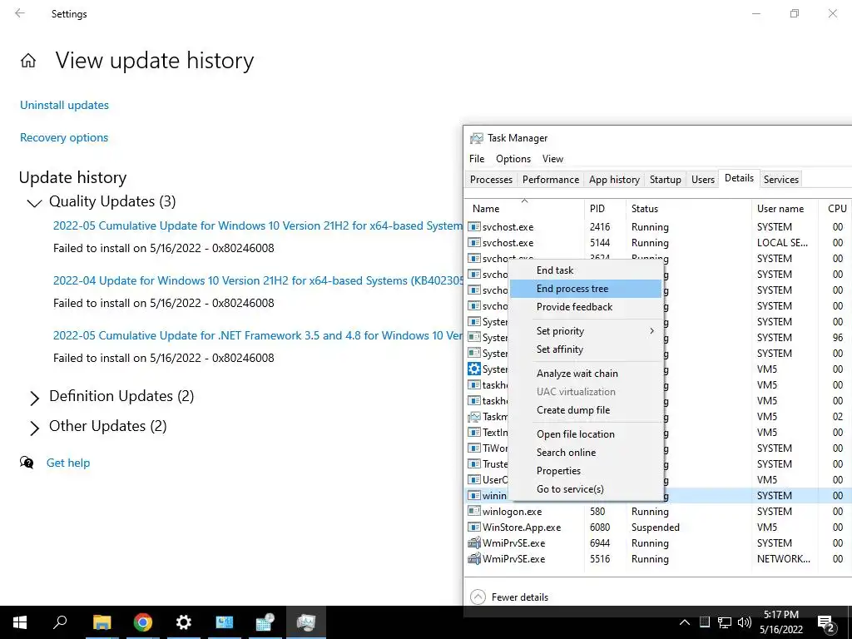Click the WmiPrvSE.exe icon with PID 6944
This screenshot has width=852, height=639.
pyautogui.click(x=473, y=542)
